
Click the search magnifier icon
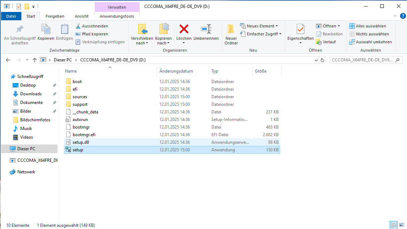[x=397, y=60]
